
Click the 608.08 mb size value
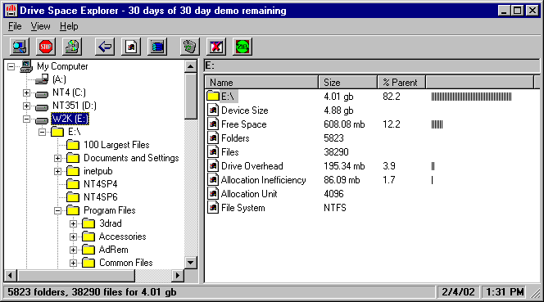(x=344, y=124)
